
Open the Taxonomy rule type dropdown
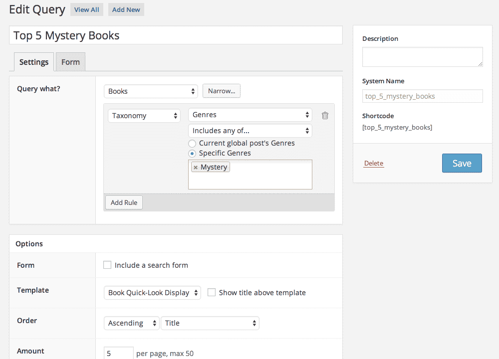[144, 115]
